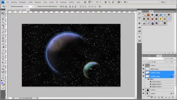
Task: Open the layer opacity dropdown
Action: point(175,59)
